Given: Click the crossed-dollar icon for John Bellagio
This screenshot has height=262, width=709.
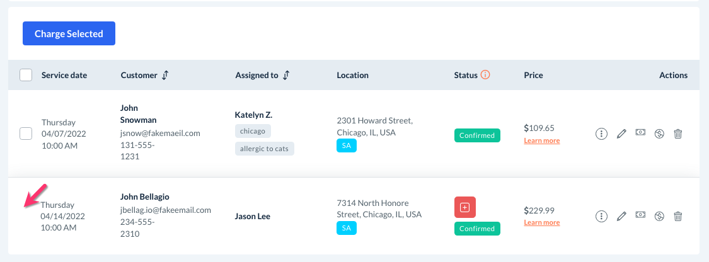Looking at the screenshot, I should click(659, 217).
